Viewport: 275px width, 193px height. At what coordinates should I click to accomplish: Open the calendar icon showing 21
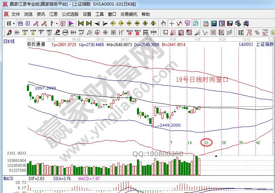205,23
